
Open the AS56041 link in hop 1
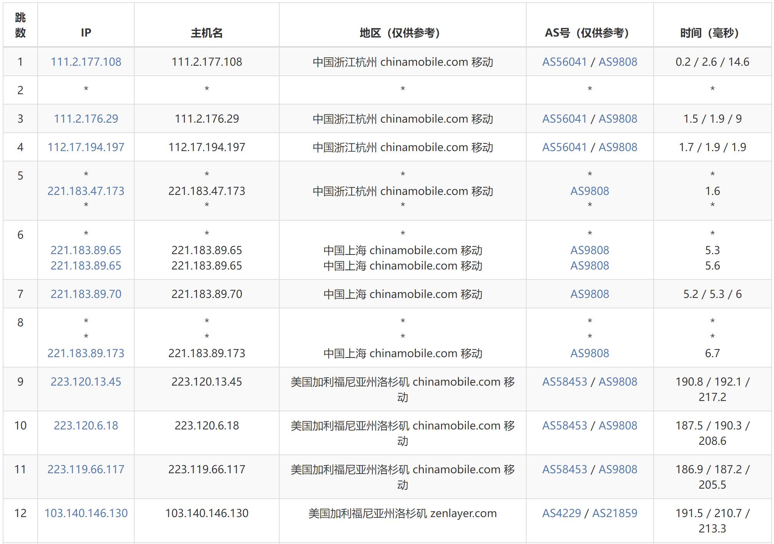(x=564, y=62)
